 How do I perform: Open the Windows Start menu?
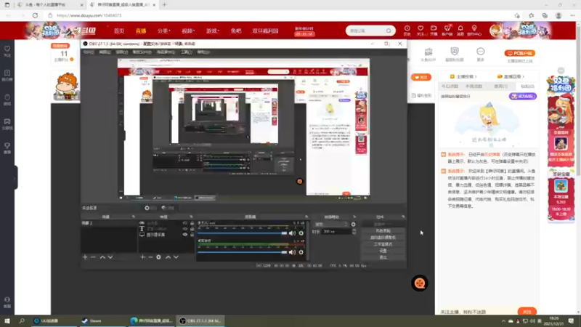pyautogui.click(x=7, y=320)
